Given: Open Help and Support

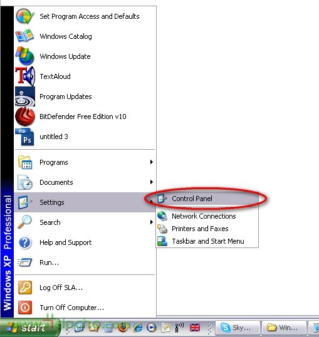Looking at the screenshot, I should point(85,242).
